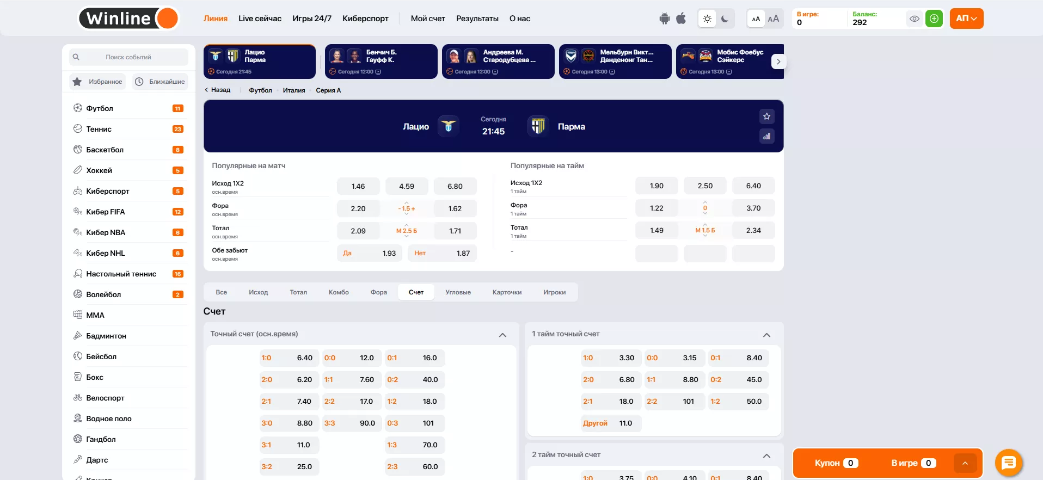Switch to the Угловые tab
Image resolution: width=1043 pixels, height=480 pixels.
458,292
